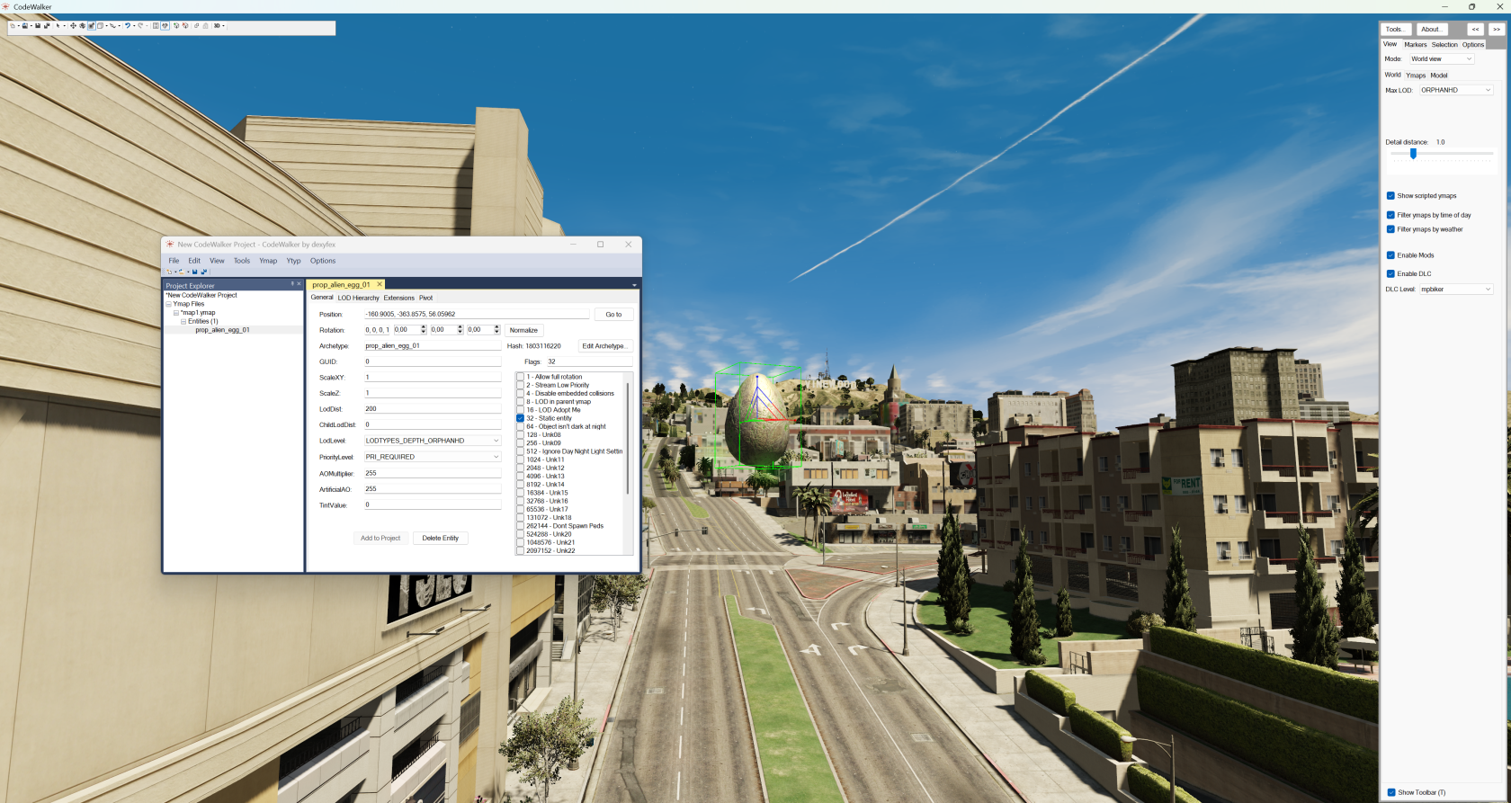Enable '1 - Allow full rotation' flag
Screen dimensions: 1511x803
[520, 377]
